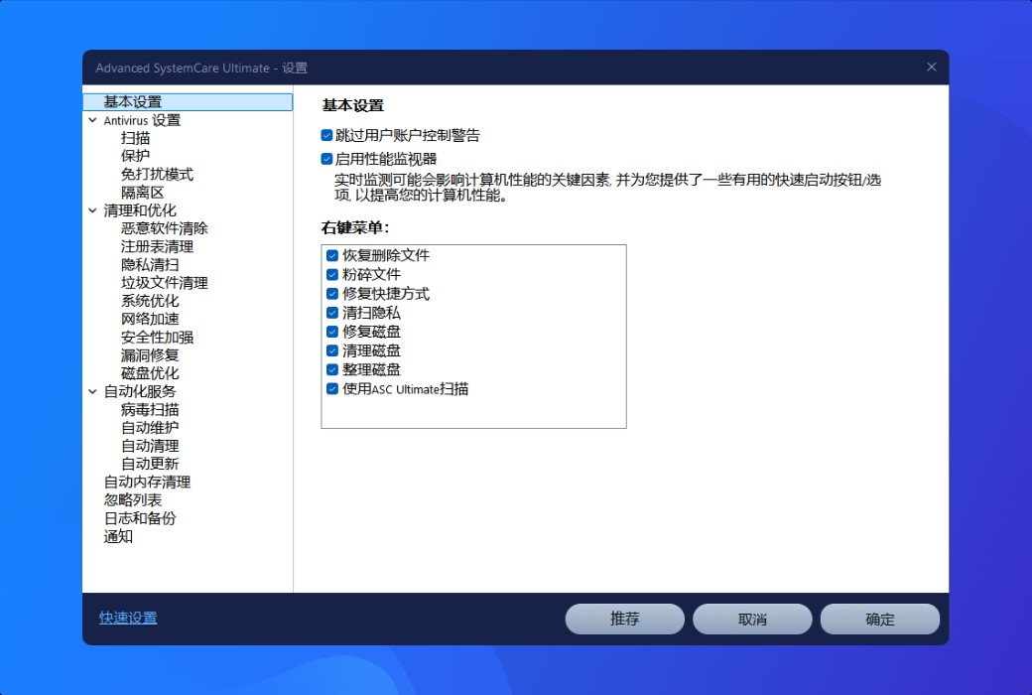The image size is (1032, 695).
Task: Click the 推荐 button
Action: coord(624,618)
